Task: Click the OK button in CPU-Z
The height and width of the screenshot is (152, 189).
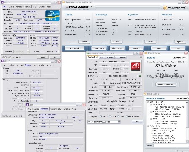Action: pyautogui.click(x=55, y=57)
